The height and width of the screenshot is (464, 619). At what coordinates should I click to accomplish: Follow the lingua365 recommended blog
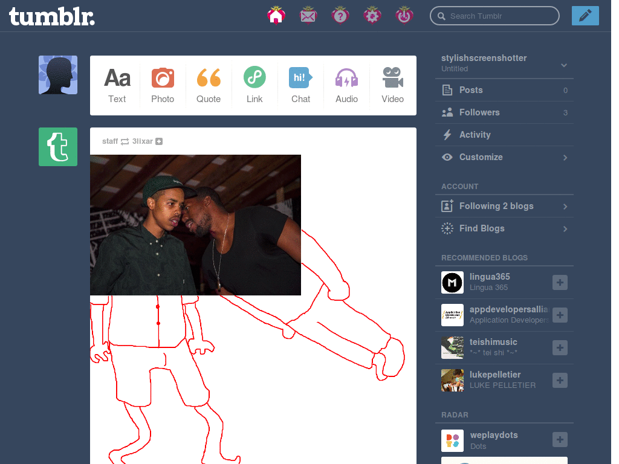[560, 282]
